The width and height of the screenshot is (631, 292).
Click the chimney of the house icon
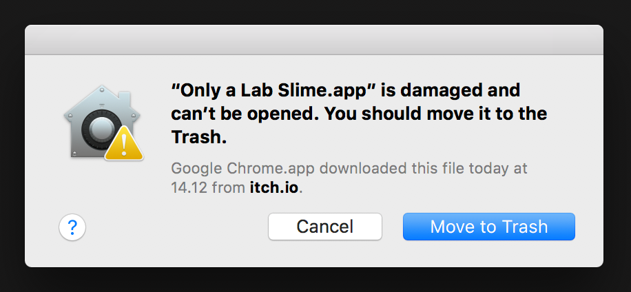pyautogui.click(x=125, y=99)
